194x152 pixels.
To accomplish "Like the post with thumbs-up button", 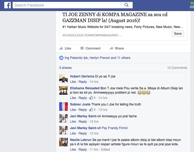I will (65, 48).
